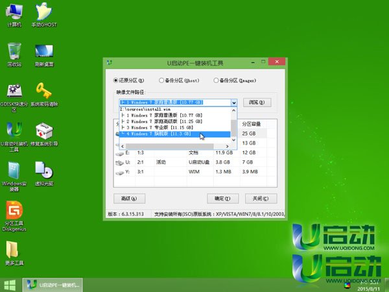Collapse the image path dropdown arrow

coord(233,103)
